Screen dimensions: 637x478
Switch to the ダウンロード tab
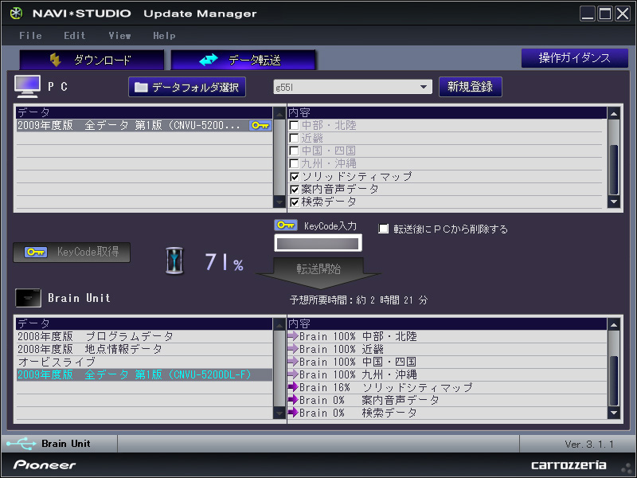pyautogui.click(x=92, y=60)
